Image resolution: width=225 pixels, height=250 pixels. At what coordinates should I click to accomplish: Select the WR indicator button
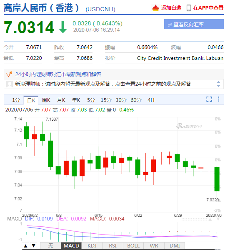[154, 246]
